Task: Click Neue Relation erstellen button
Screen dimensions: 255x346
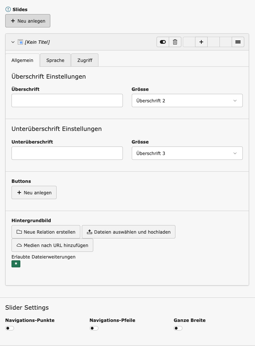Action: [46, 232]
